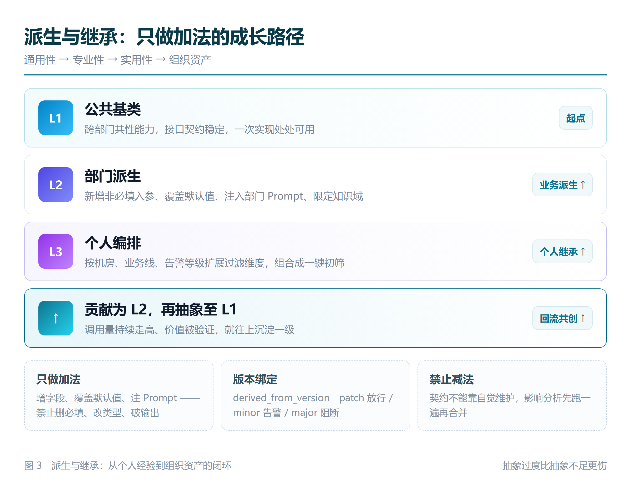The height and width of the screenshot is (489, 631).
Task: Click the main title 派生与继承
Action: coord(164,37)
